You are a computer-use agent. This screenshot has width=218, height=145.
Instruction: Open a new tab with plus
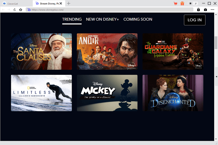tap(69, 4)
